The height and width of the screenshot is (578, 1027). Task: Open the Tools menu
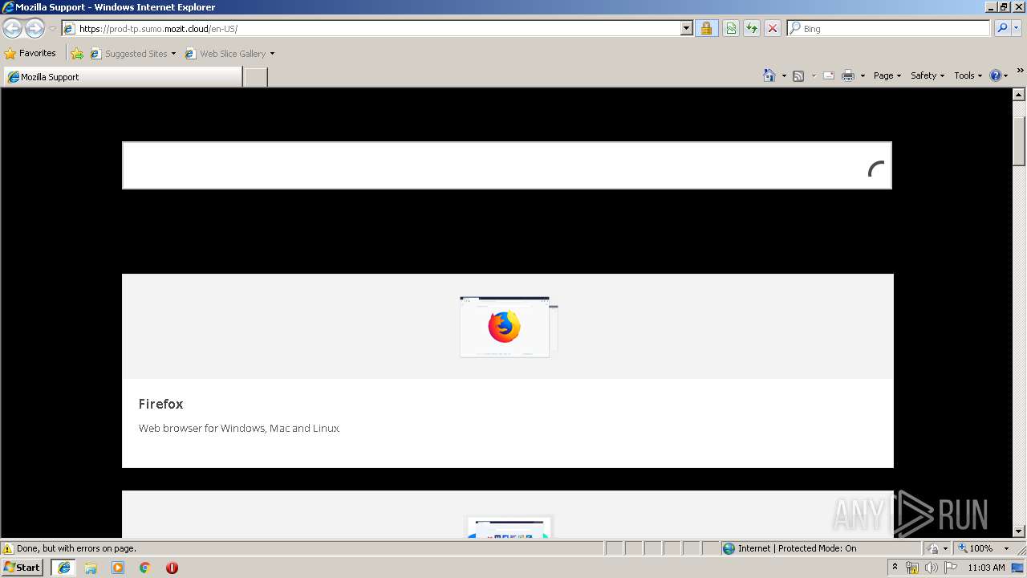pos(968,75)
